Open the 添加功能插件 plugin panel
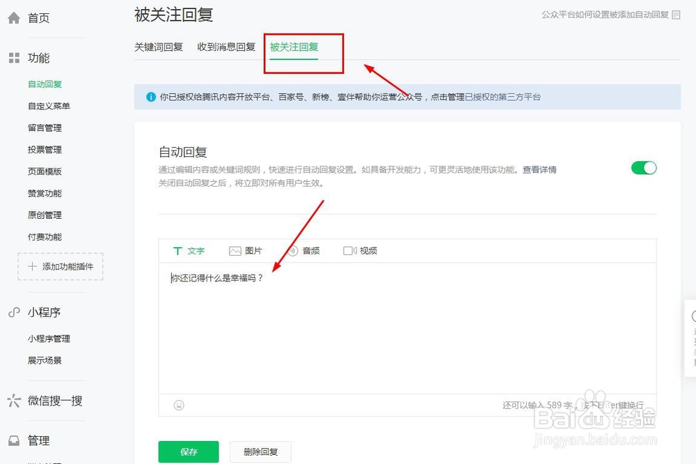This screenshot has width=696, height=464. click(60, 266)
